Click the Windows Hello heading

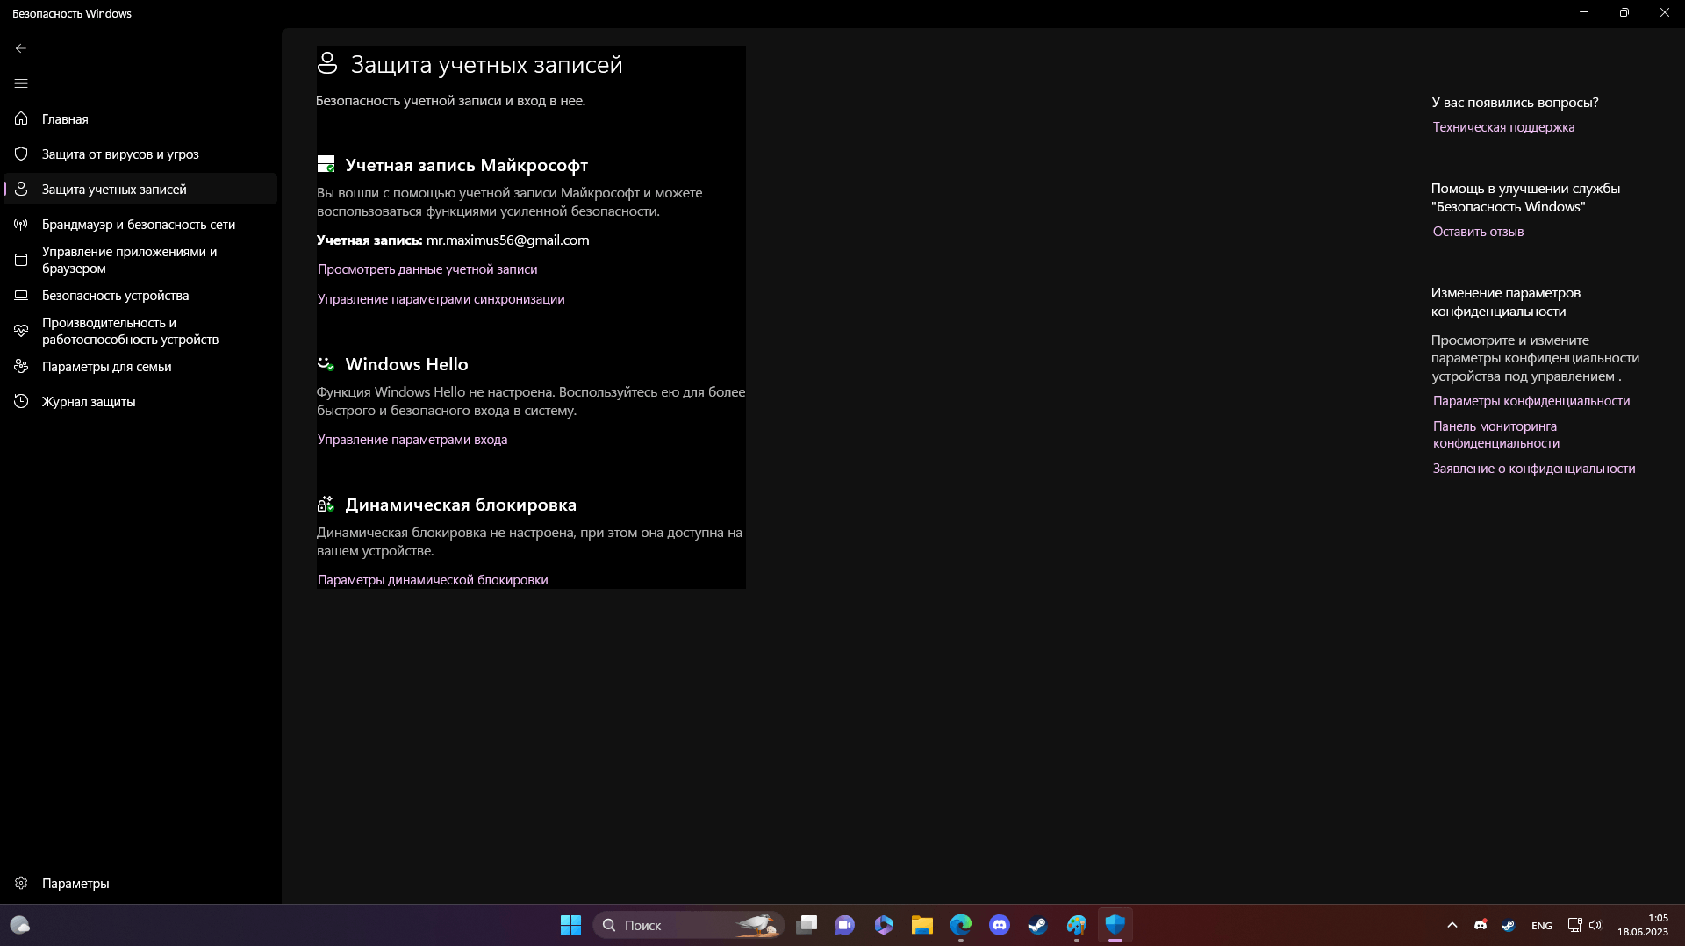point(406,364)
